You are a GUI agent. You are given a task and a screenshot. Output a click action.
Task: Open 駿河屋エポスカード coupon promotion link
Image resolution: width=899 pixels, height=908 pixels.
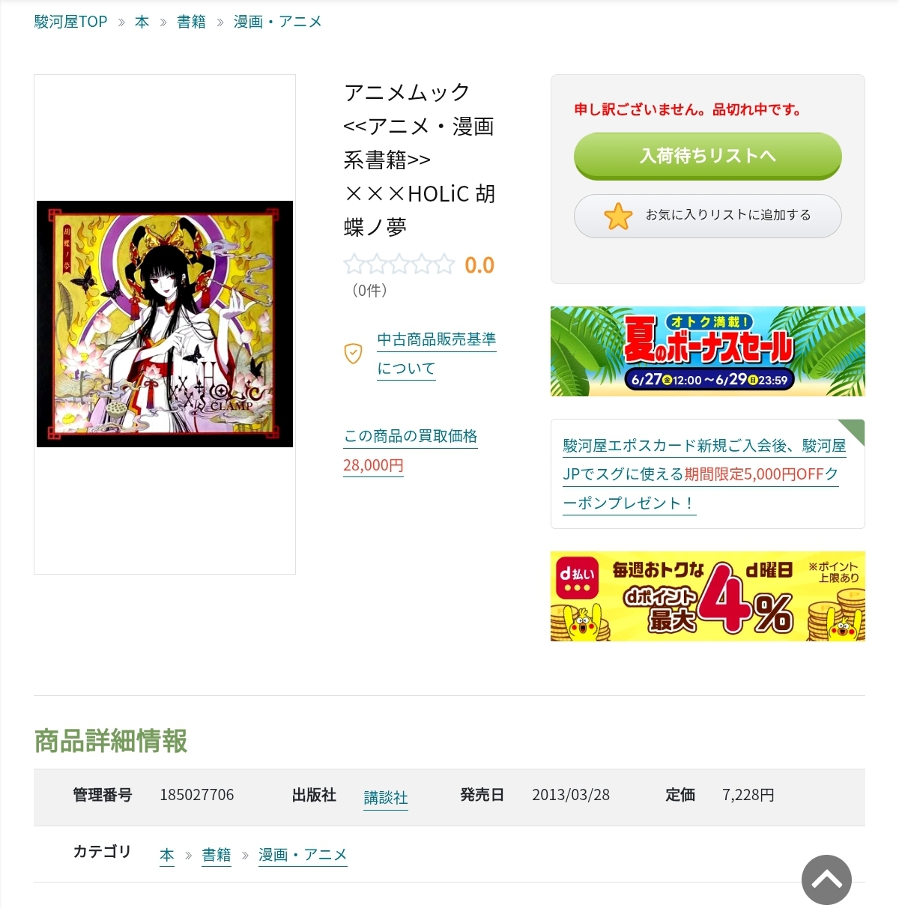click(704, 474)
